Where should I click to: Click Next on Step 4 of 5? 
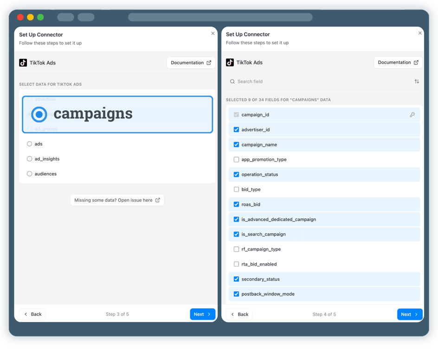coord(410,314)
